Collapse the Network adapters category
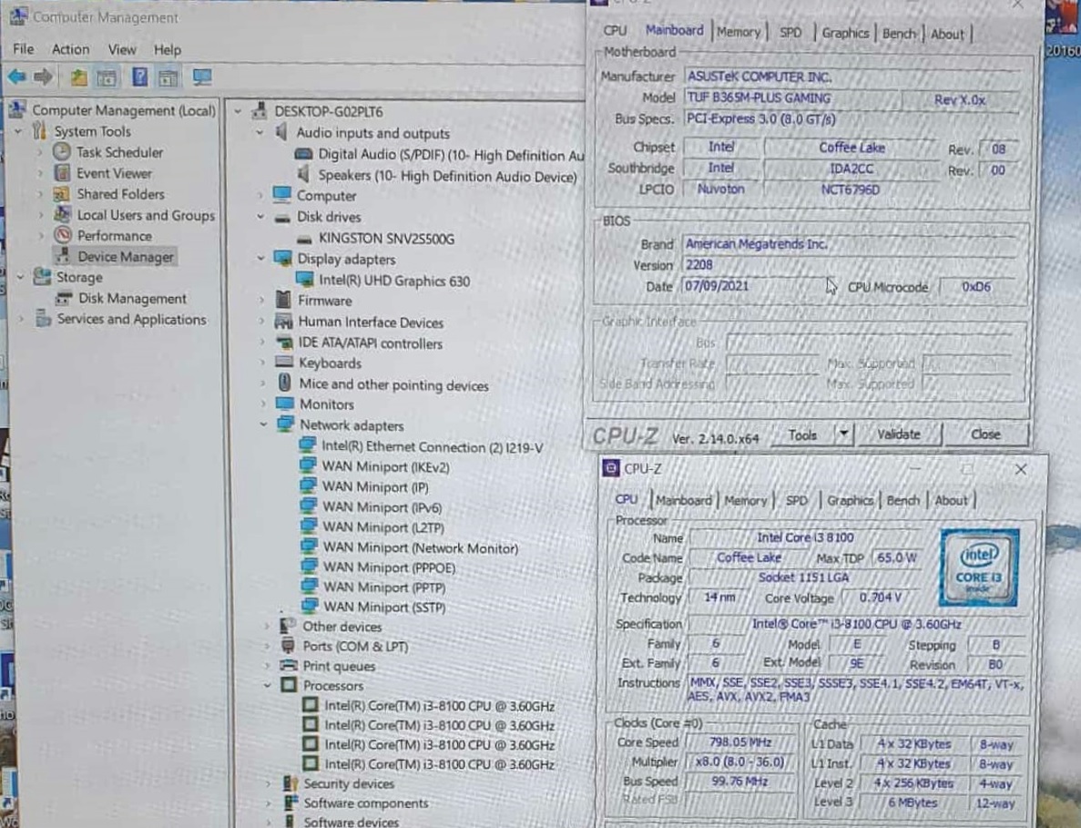 click(x=262, y=424)
